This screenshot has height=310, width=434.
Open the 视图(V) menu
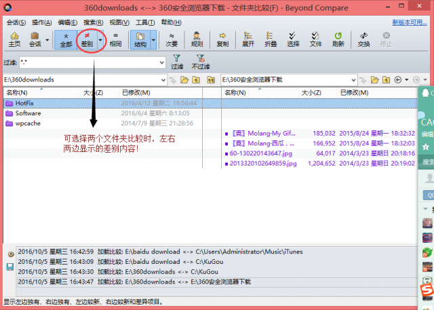coord(119,22)
